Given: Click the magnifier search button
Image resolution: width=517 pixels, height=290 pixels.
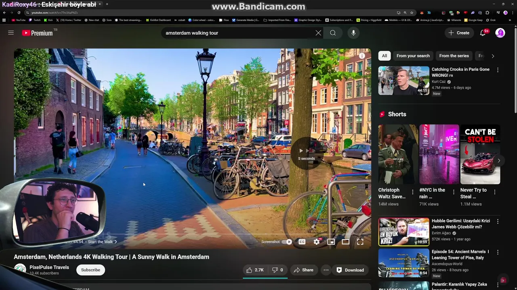Looking at the screenshot, I should 333,33.
